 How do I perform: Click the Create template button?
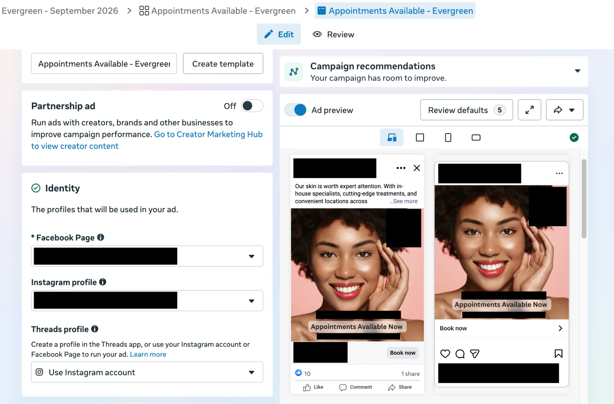point(223,63)
